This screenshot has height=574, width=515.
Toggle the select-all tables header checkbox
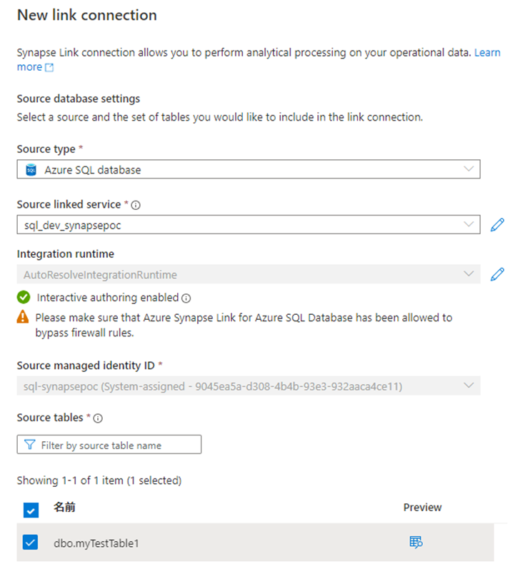click(x=31, y=510)
